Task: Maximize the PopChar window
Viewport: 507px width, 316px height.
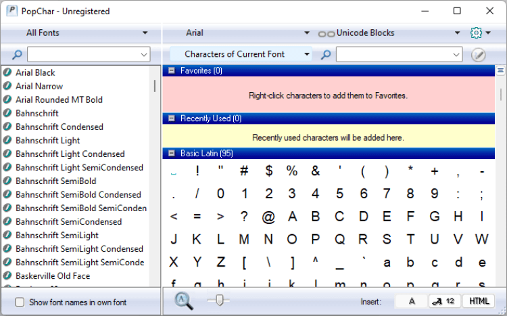Action: point(457,11)
